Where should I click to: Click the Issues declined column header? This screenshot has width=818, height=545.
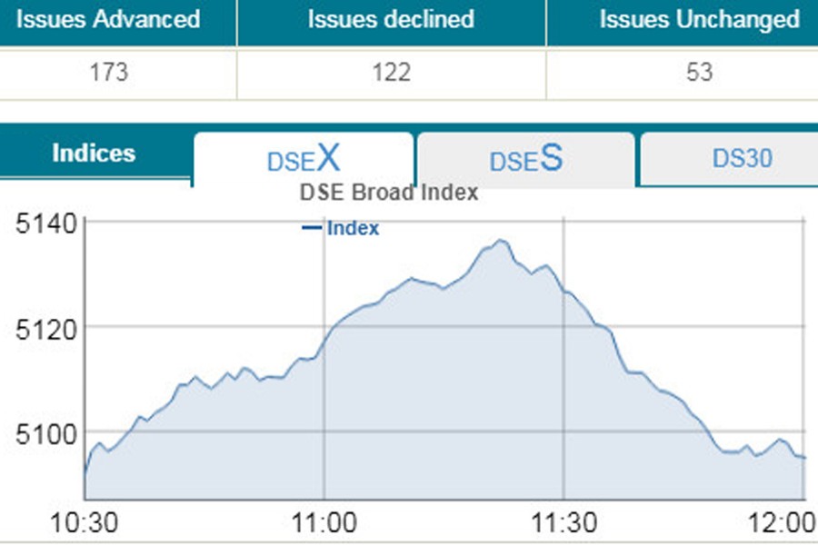pyautogui.click(x=391, y=19)
